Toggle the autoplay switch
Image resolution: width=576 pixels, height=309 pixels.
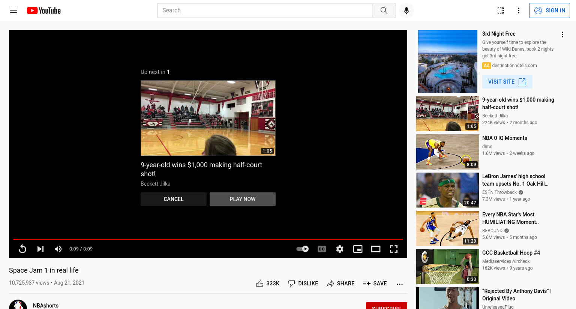302,249
